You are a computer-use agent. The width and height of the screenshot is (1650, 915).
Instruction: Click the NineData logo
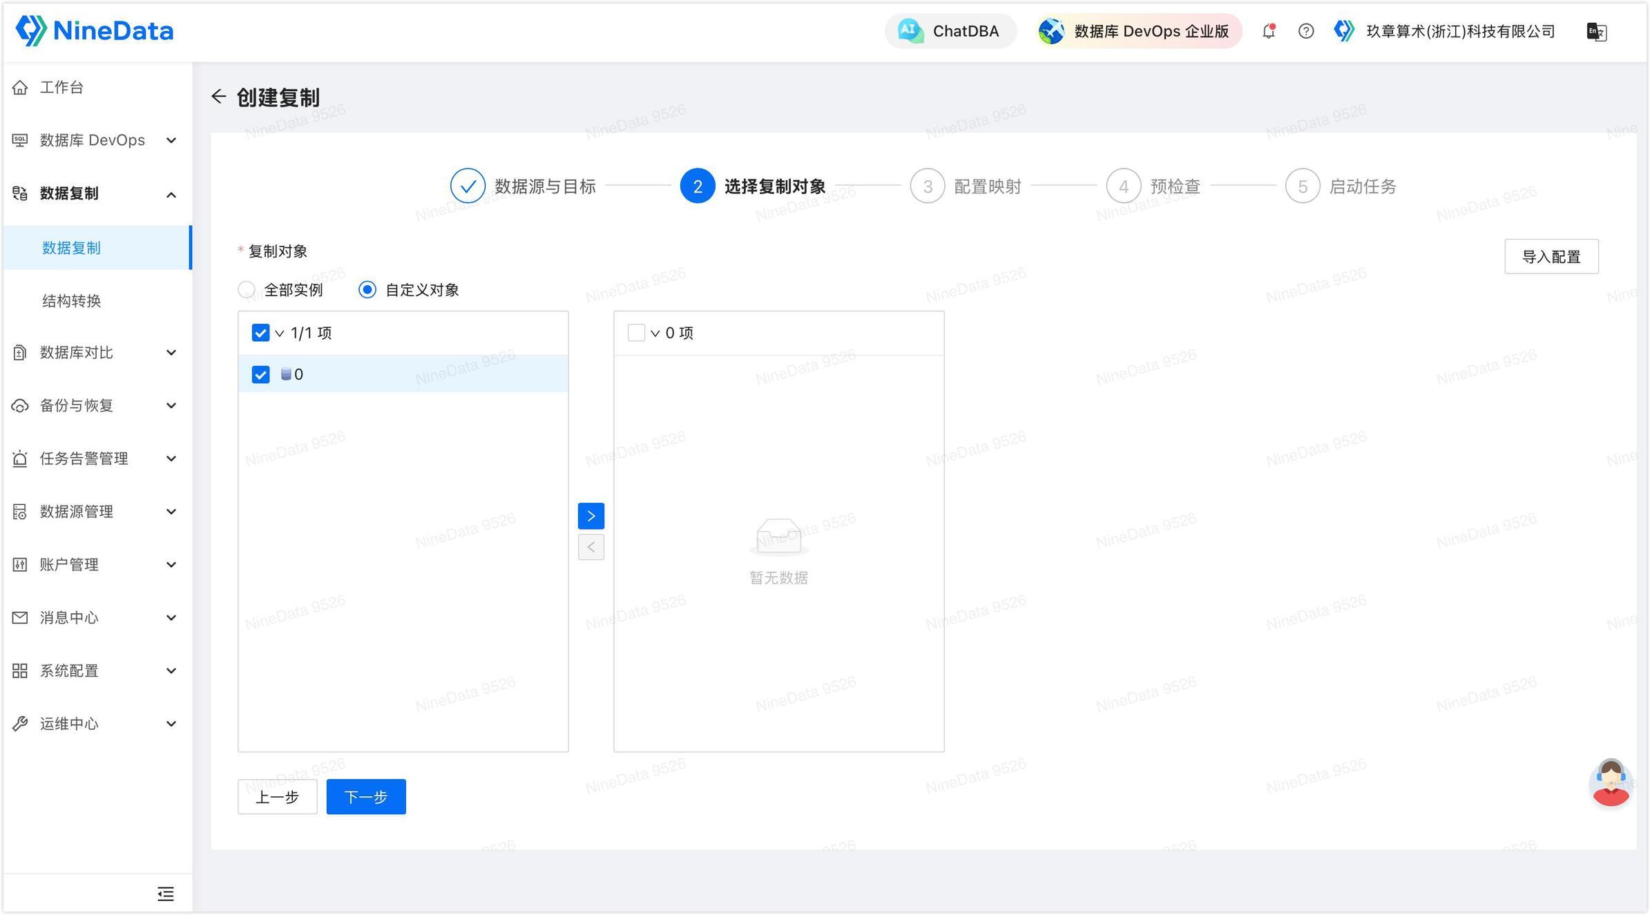[95, 31]
